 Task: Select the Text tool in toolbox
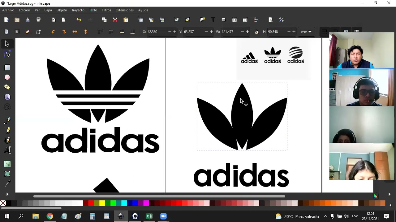click(7, 150)
